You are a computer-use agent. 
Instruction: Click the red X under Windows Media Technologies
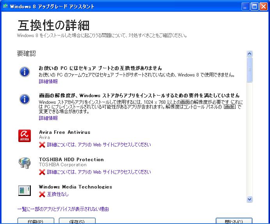(42, 194)
